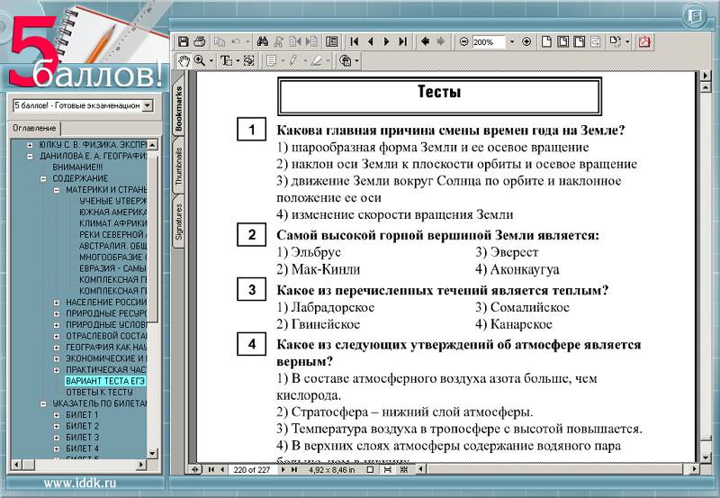
Task: Click the Print icon in toolbar
Action: tap(199, 41)
